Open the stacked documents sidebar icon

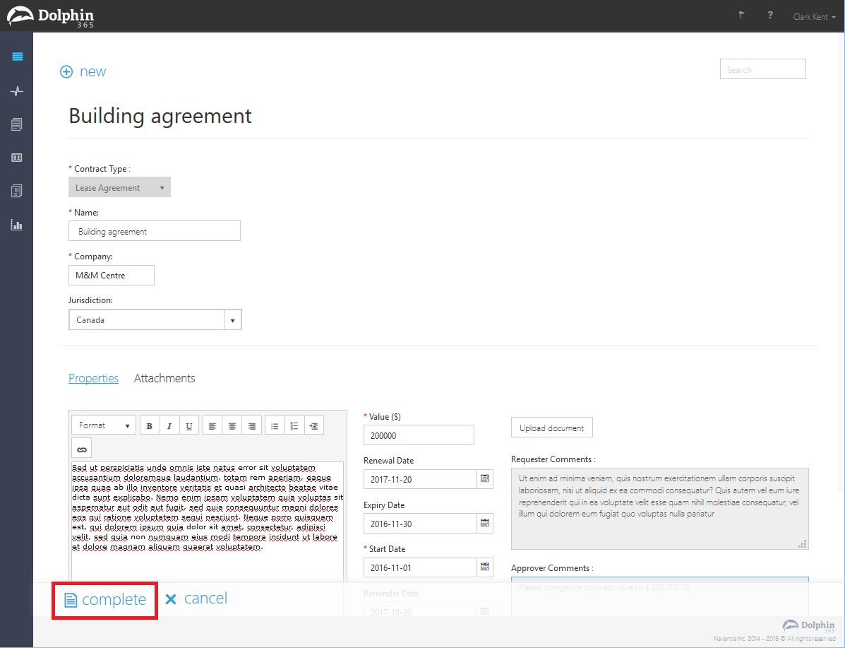[17, 124]
